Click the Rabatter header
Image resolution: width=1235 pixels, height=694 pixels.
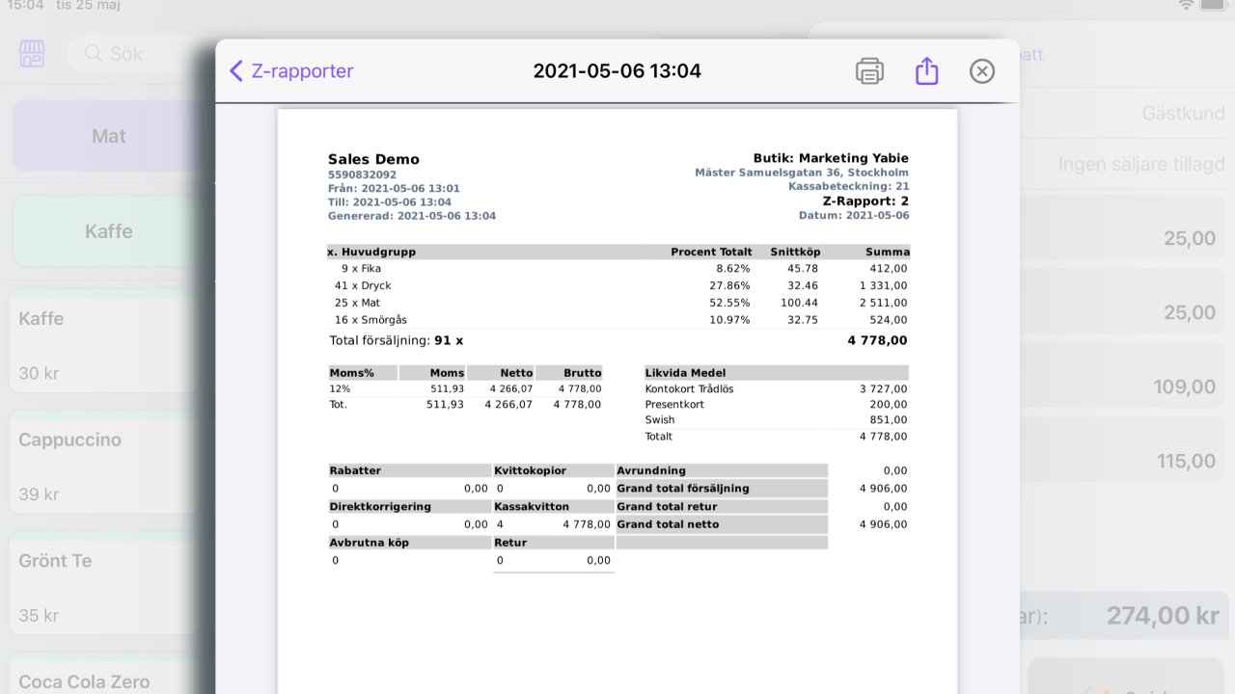[410, 470]
